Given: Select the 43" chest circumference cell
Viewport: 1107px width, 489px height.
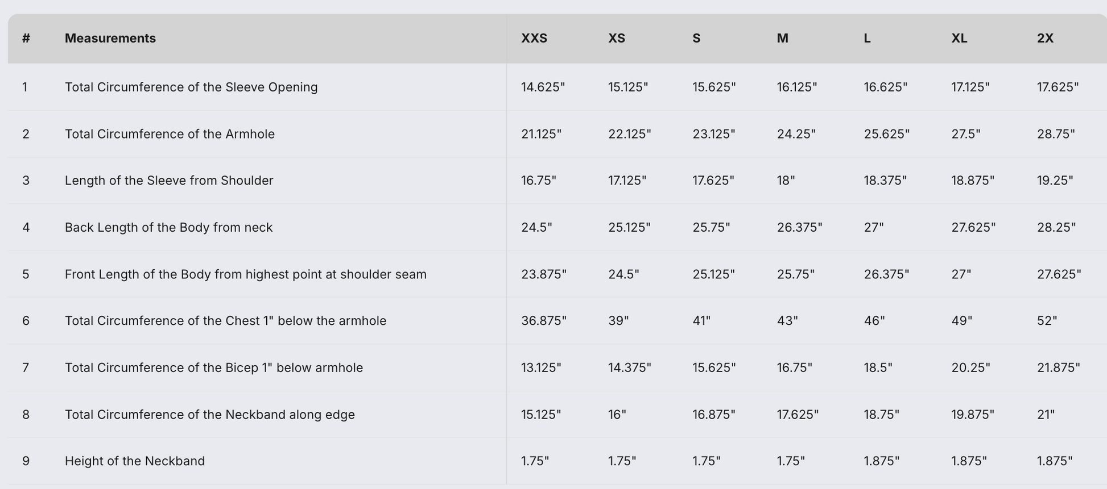Looking at the screenshot, I should click(787, 321).
